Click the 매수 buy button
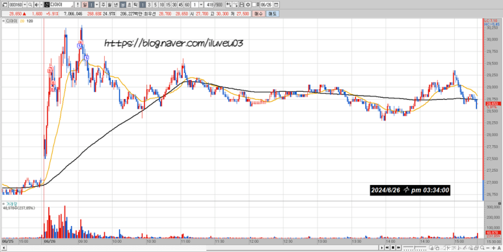The image size is (503, 252). [258, 14]
